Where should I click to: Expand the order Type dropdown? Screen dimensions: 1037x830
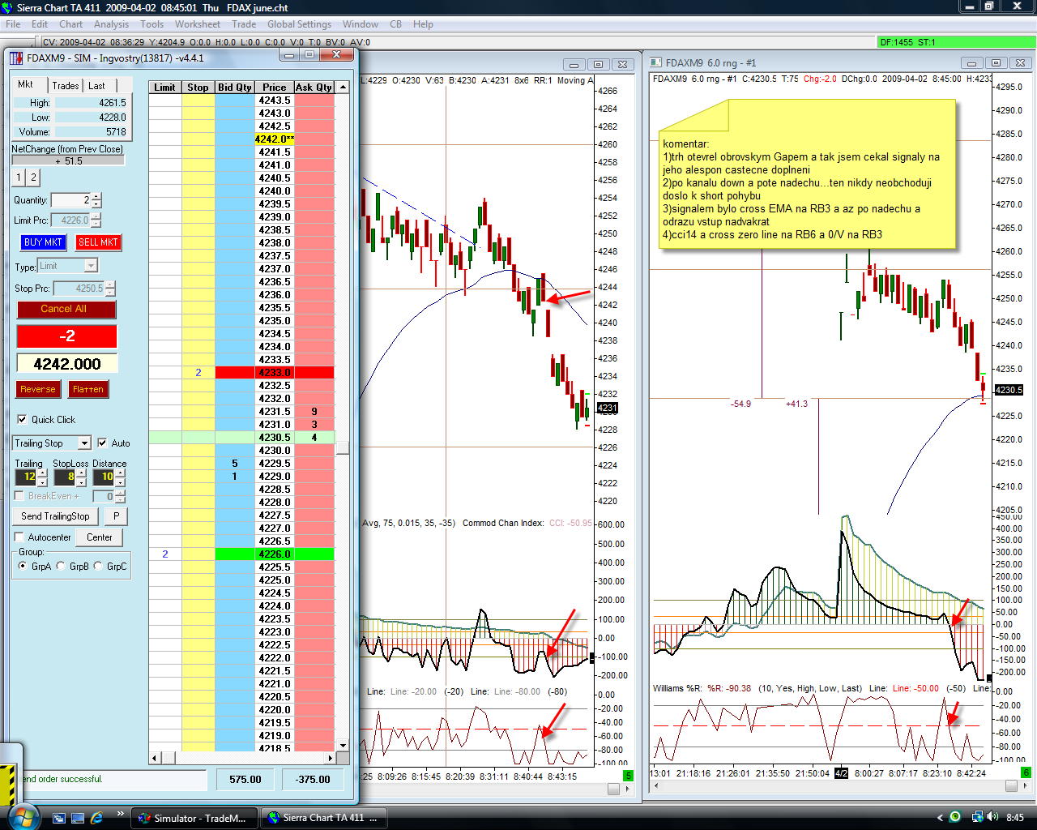(91, 266)
